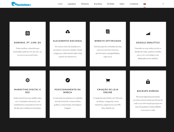Open the Branding menu
Viewport: 174px width, 132px height.
(x=98, y=4)
